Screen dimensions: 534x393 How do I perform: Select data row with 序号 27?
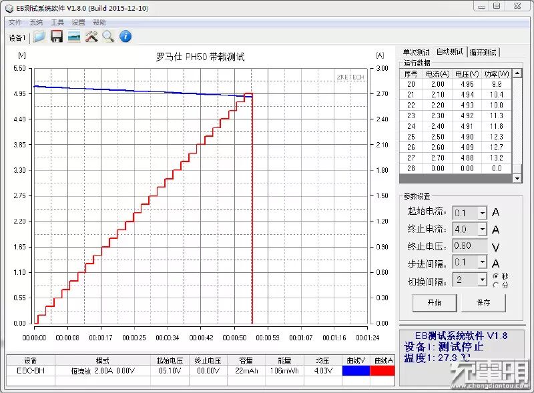click(456, 158)
